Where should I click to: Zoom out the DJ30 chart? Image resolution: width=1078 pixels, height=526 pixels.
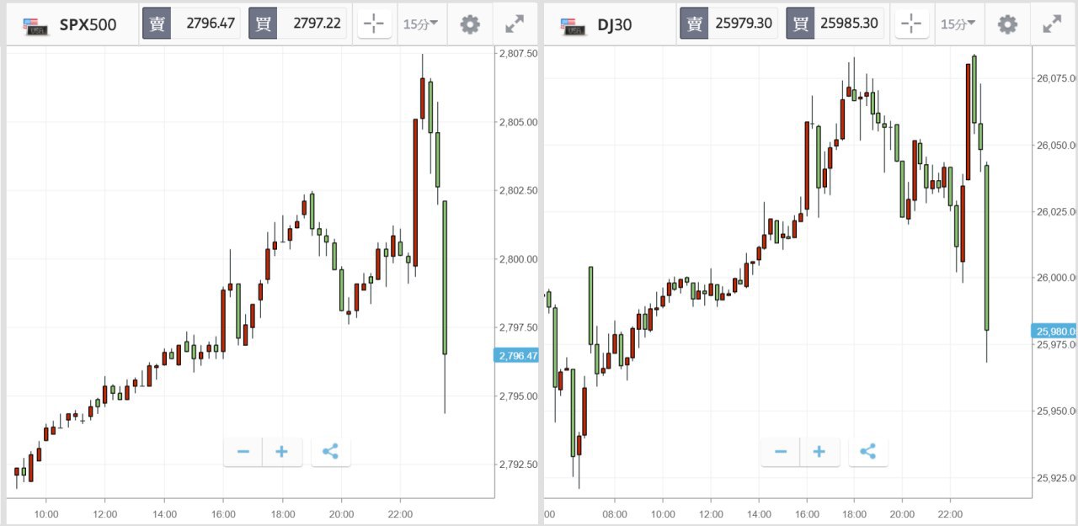[781, 452]
